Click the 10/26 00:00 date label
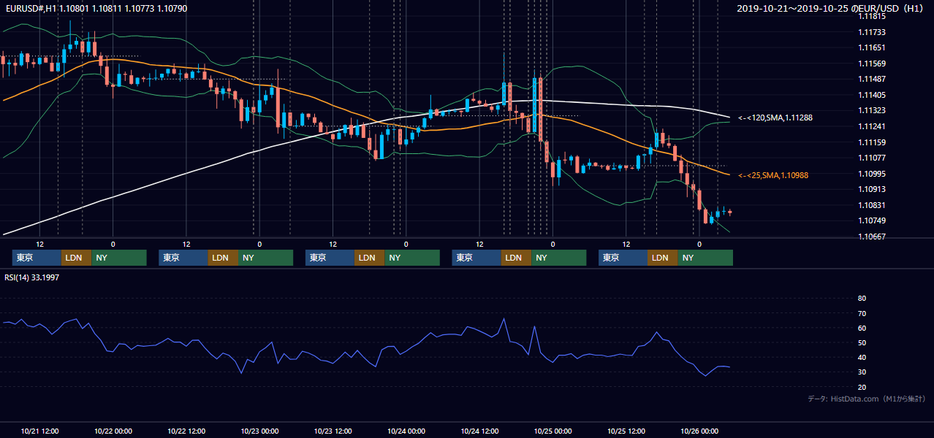 (699, 431)
